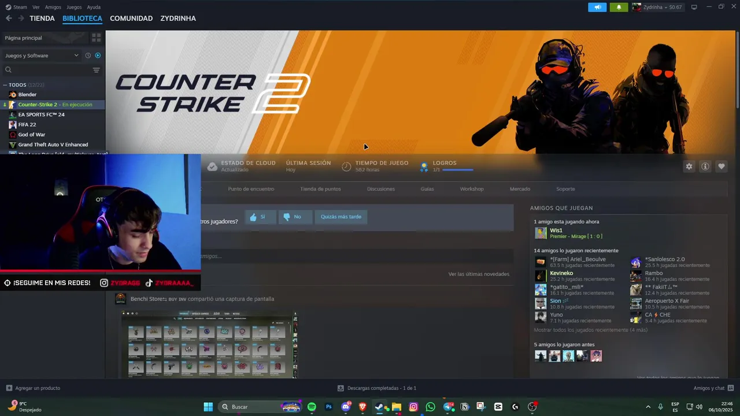Open the library grid view icon
This screenshot has width=740, height=416.
pyautogui.click(x=97, y=38)
